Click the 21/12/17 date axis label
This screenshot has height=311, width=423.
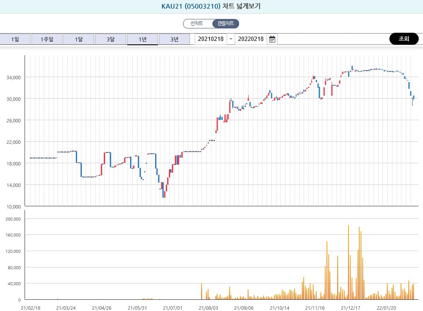coord(351,308)
